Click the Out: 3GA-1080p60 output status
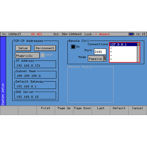 click(x=67, y=34)
